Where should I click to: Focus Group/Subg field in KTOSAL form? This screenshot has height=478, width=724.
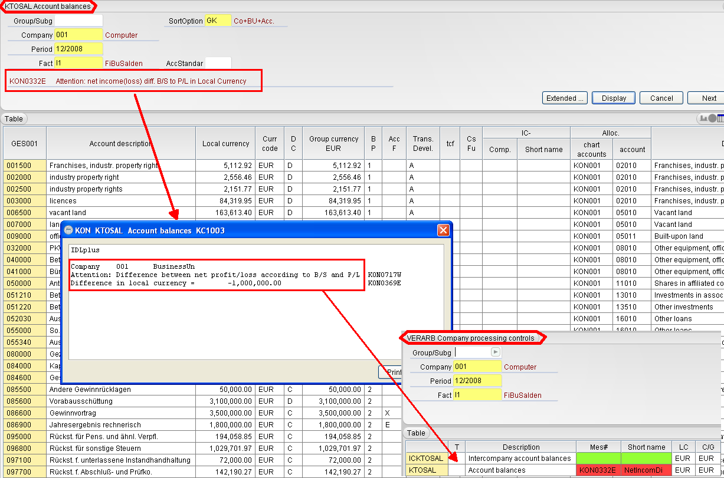click(78, 21)
